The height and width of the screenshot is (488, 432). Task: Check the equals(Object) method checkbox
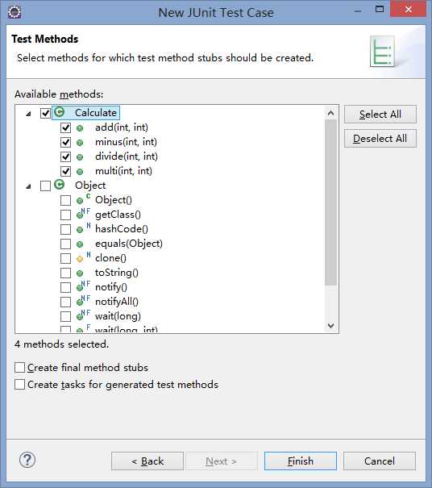pos(65,244)
